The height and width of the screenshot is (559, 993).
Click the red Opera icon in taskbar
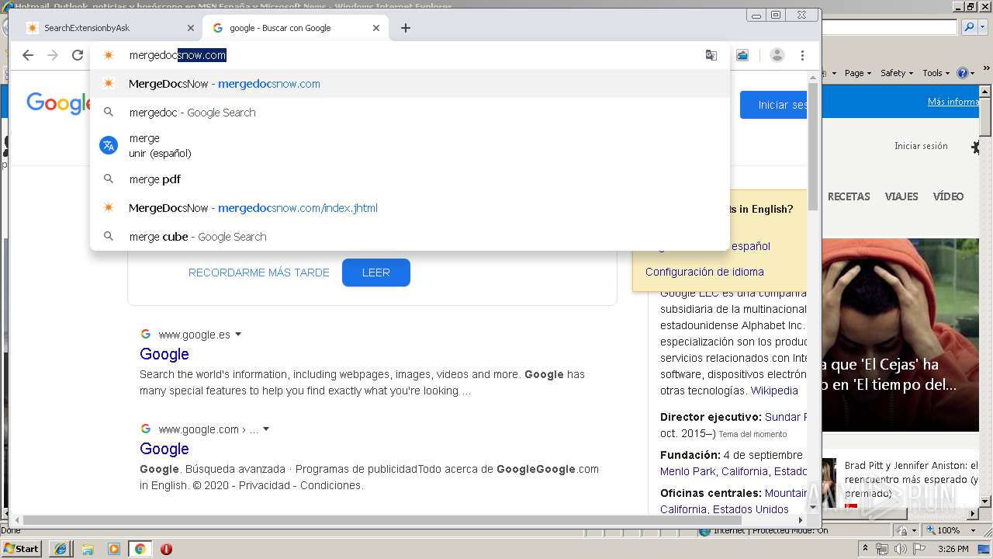pyautogui.click(x=166, y=549)
